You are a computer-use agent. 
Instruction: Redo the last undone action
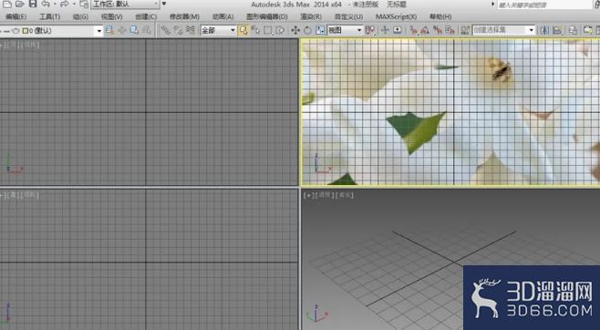tap(65, 5)
